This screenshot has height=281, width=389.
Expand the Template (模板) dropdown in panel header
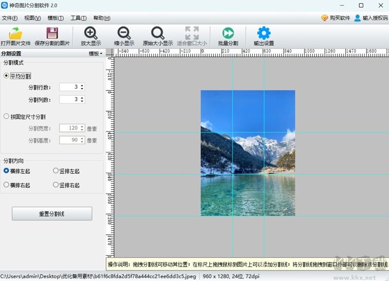coord(95,54)
